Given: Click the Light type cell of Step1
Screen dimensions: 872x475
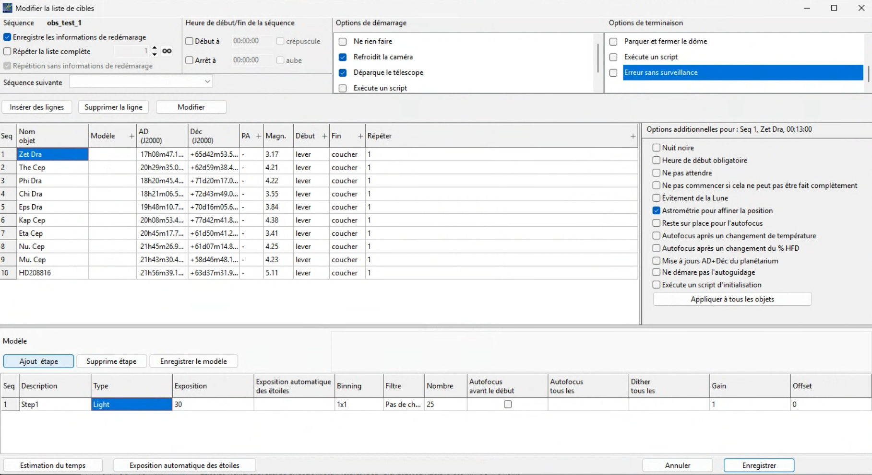Looking at the screenshot, I should [x=131, y=405].
